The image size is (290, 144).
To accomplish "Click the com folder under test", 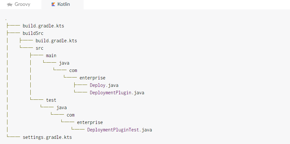I will tap(70, 115).
